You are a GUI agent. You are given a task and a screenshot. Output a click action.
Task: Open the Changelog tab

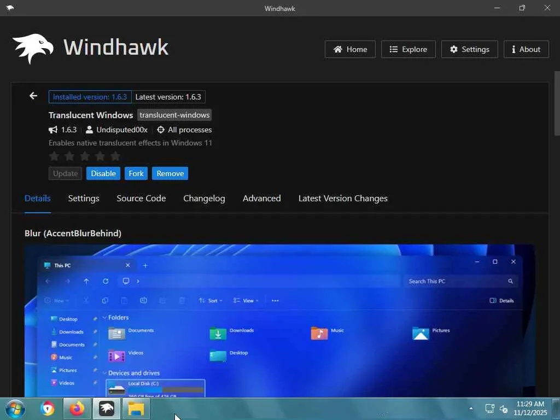click(x=204, y=198)
